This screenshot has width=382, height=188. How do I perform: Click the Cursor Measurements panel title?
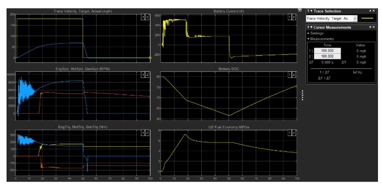pyautogui.click(x=332, y=27)
